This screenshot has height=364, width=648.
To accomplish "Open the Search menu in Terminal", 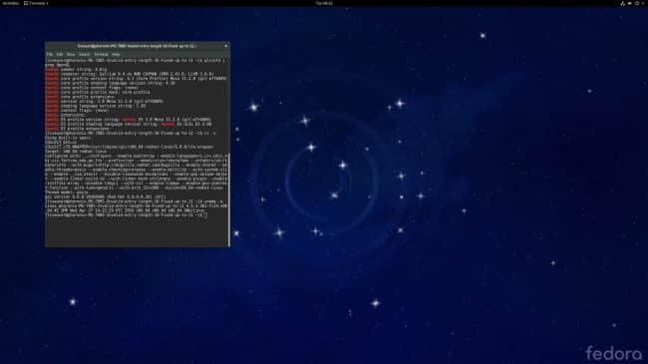I will pyautogui.click(x=84, y=54).
